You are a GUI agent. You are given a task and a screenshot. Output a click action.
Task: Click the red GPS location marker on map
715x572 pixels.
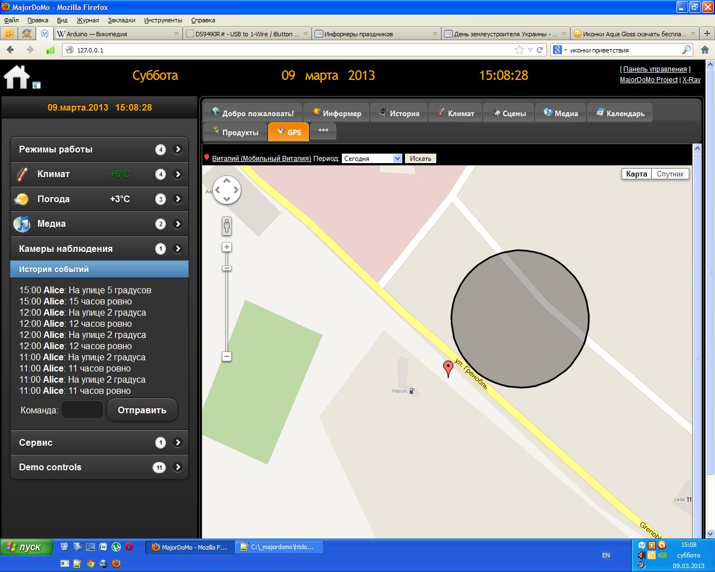pos(448,369)
